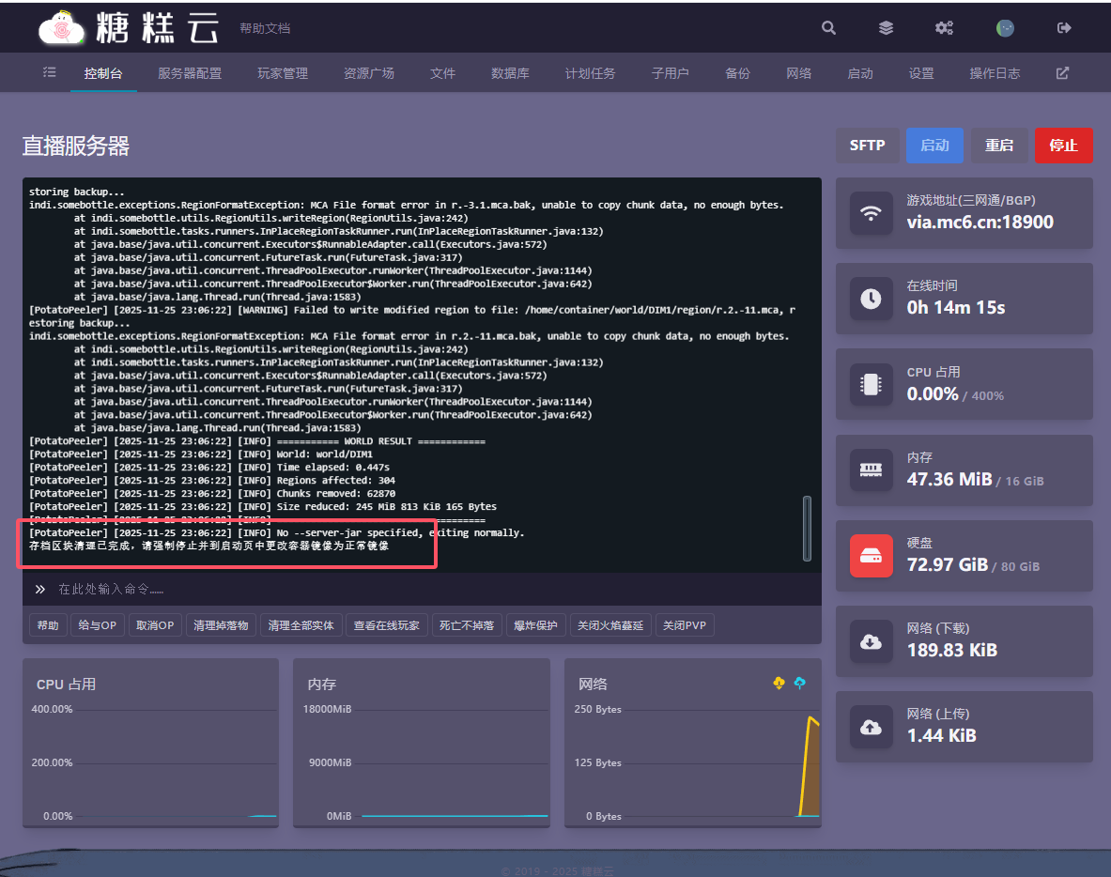Click the wifi icon beside game address

click(x=871, y=213)
